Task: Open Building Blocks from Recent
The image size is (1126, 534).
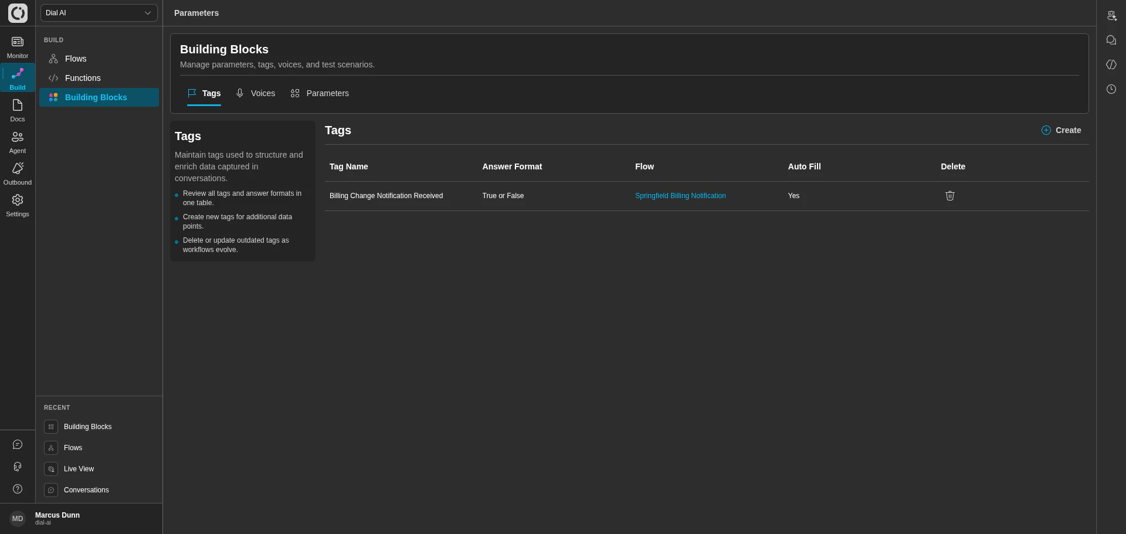Action: click(x=88, y=427)
